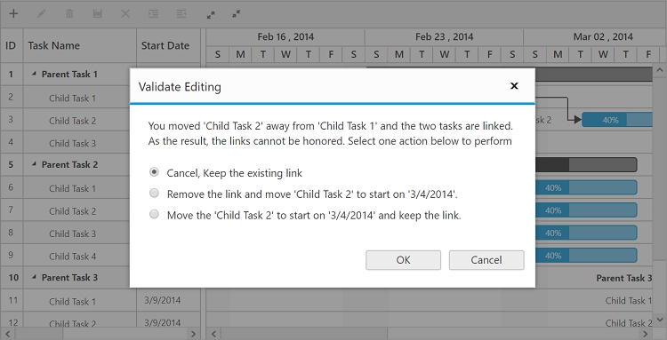Click the Outdent task toolbar icon

pos(181,13)
